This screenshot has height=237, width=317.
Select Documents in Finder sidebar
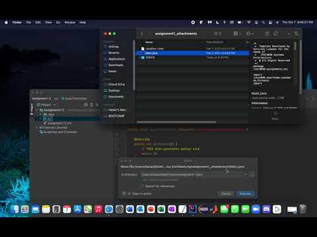116,97
